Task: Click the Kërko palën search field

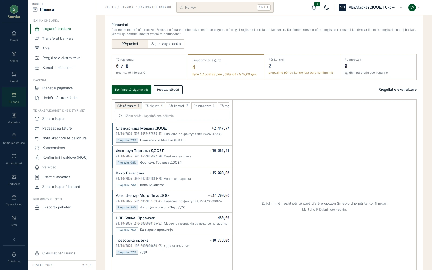Action: tap(172, 116)
